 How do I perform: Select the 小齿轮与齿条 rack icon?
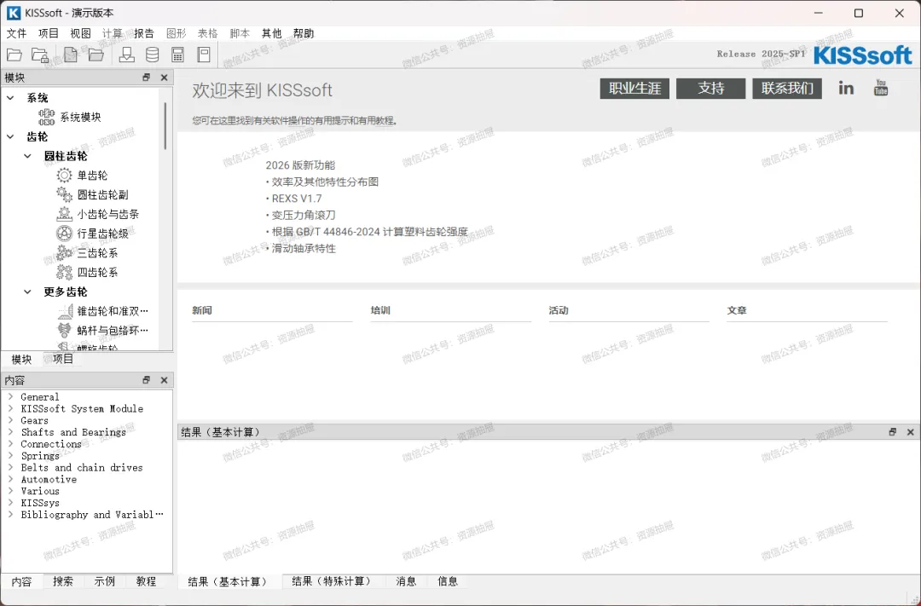[64, 214]
